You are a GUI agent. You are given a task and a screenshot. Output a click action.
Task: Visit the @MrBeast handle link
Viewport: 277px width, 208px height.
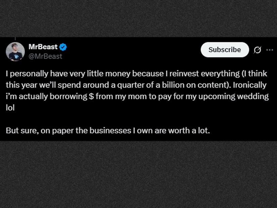tap(45, 56)
